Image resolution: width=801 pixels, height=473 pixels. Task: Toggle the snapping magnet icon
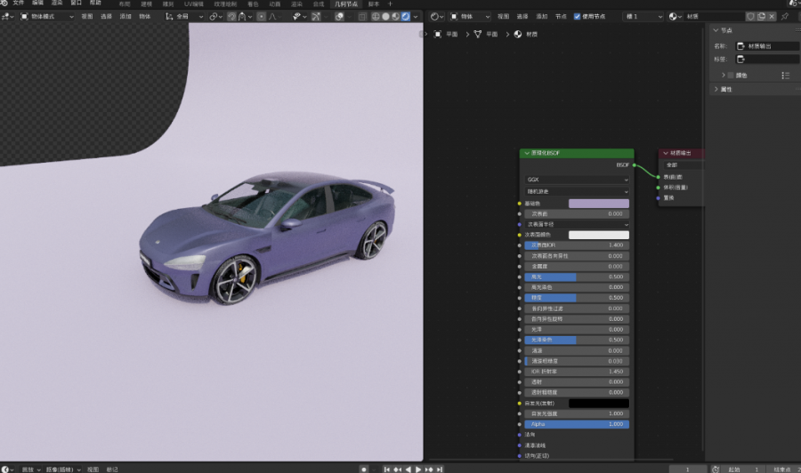[x=231, y=16]
